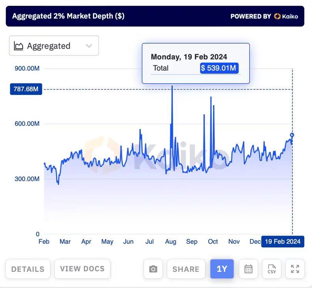Click the 19 Feb 2024 axis date label

coord(283,242)
